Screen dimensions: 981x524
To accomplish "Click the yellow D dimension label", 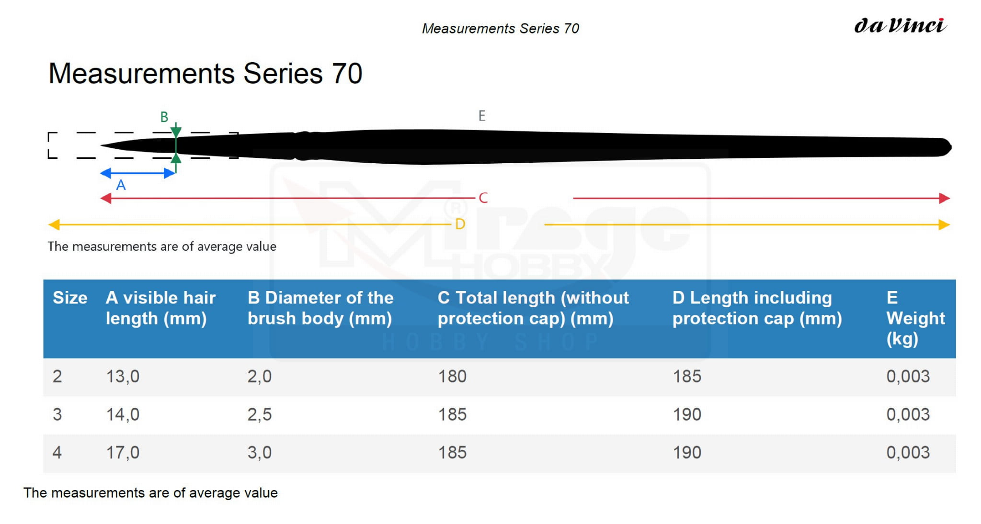I will click(x=460, y=224).
